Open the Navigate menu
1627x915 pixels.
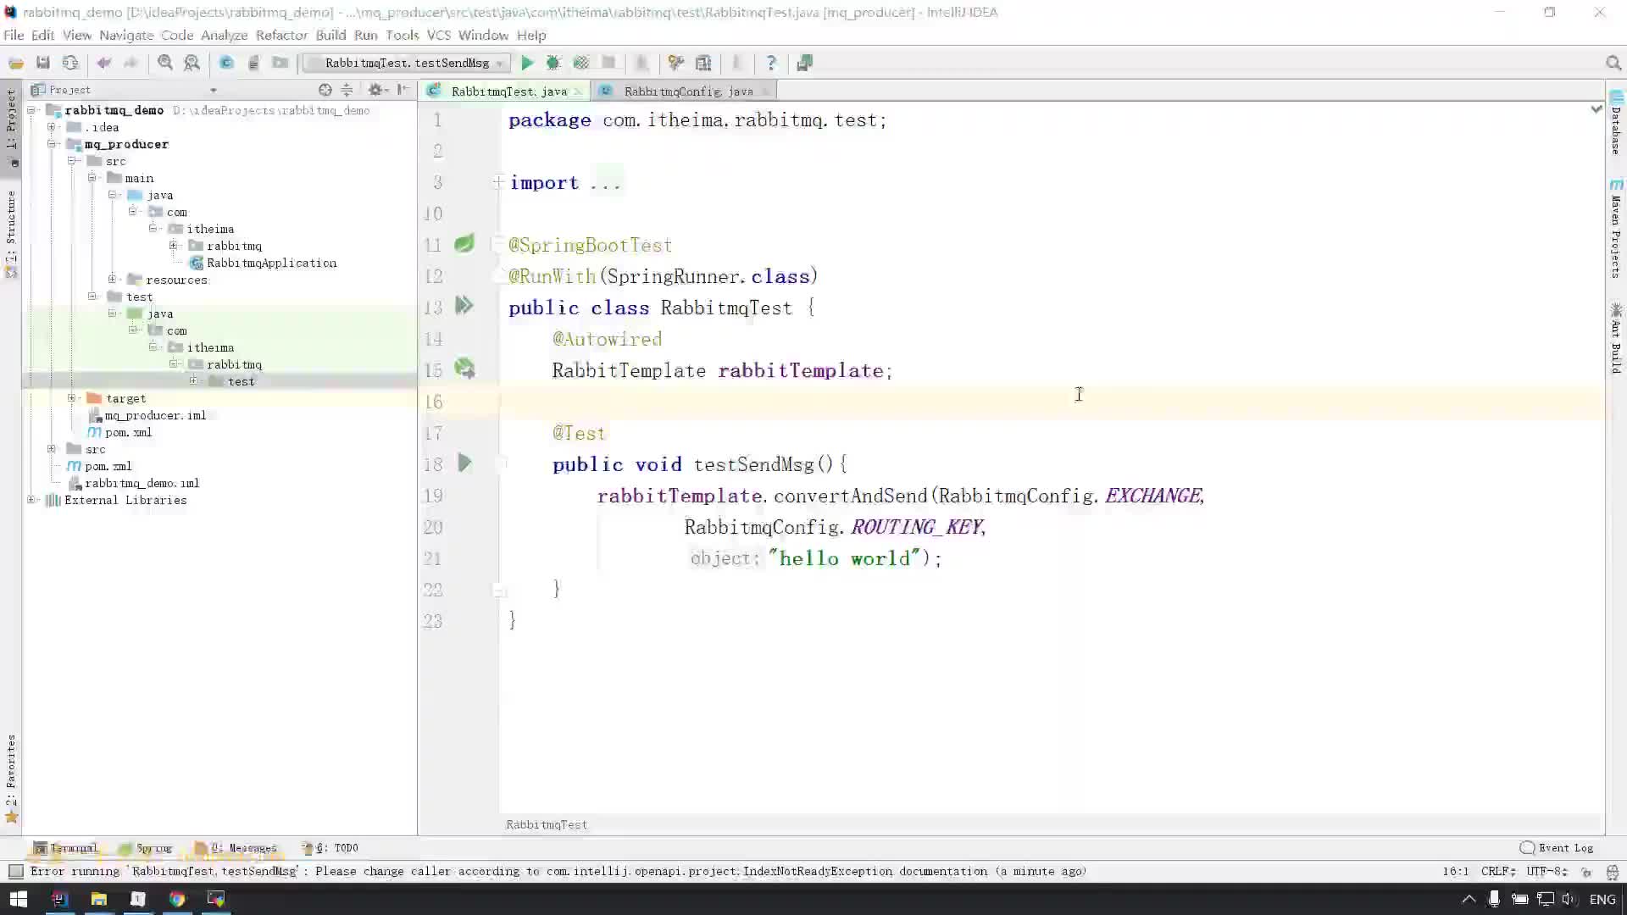point(126,35)
